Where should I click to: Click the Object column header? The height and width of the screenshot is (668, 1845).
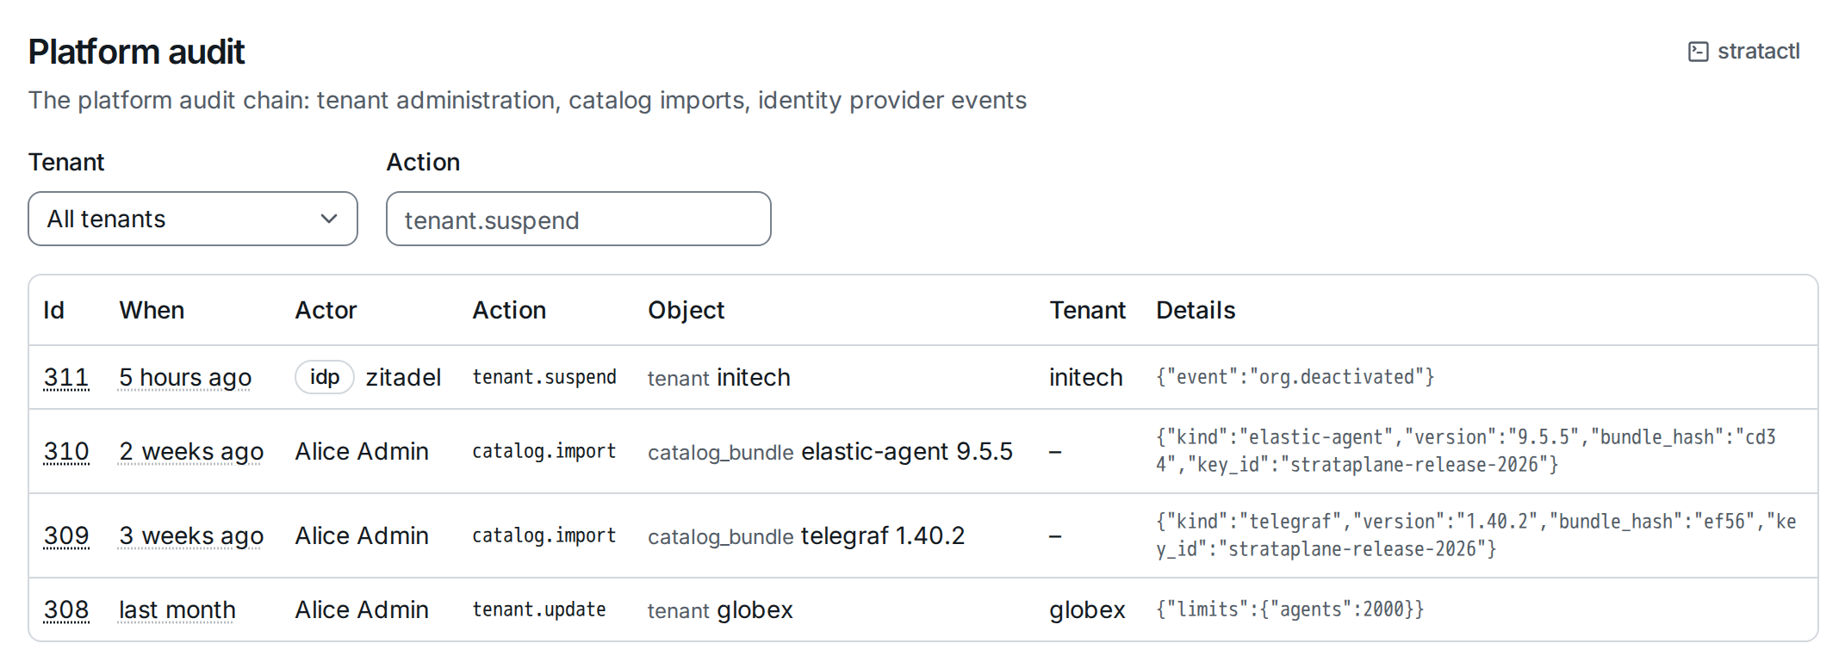point(686,310)
